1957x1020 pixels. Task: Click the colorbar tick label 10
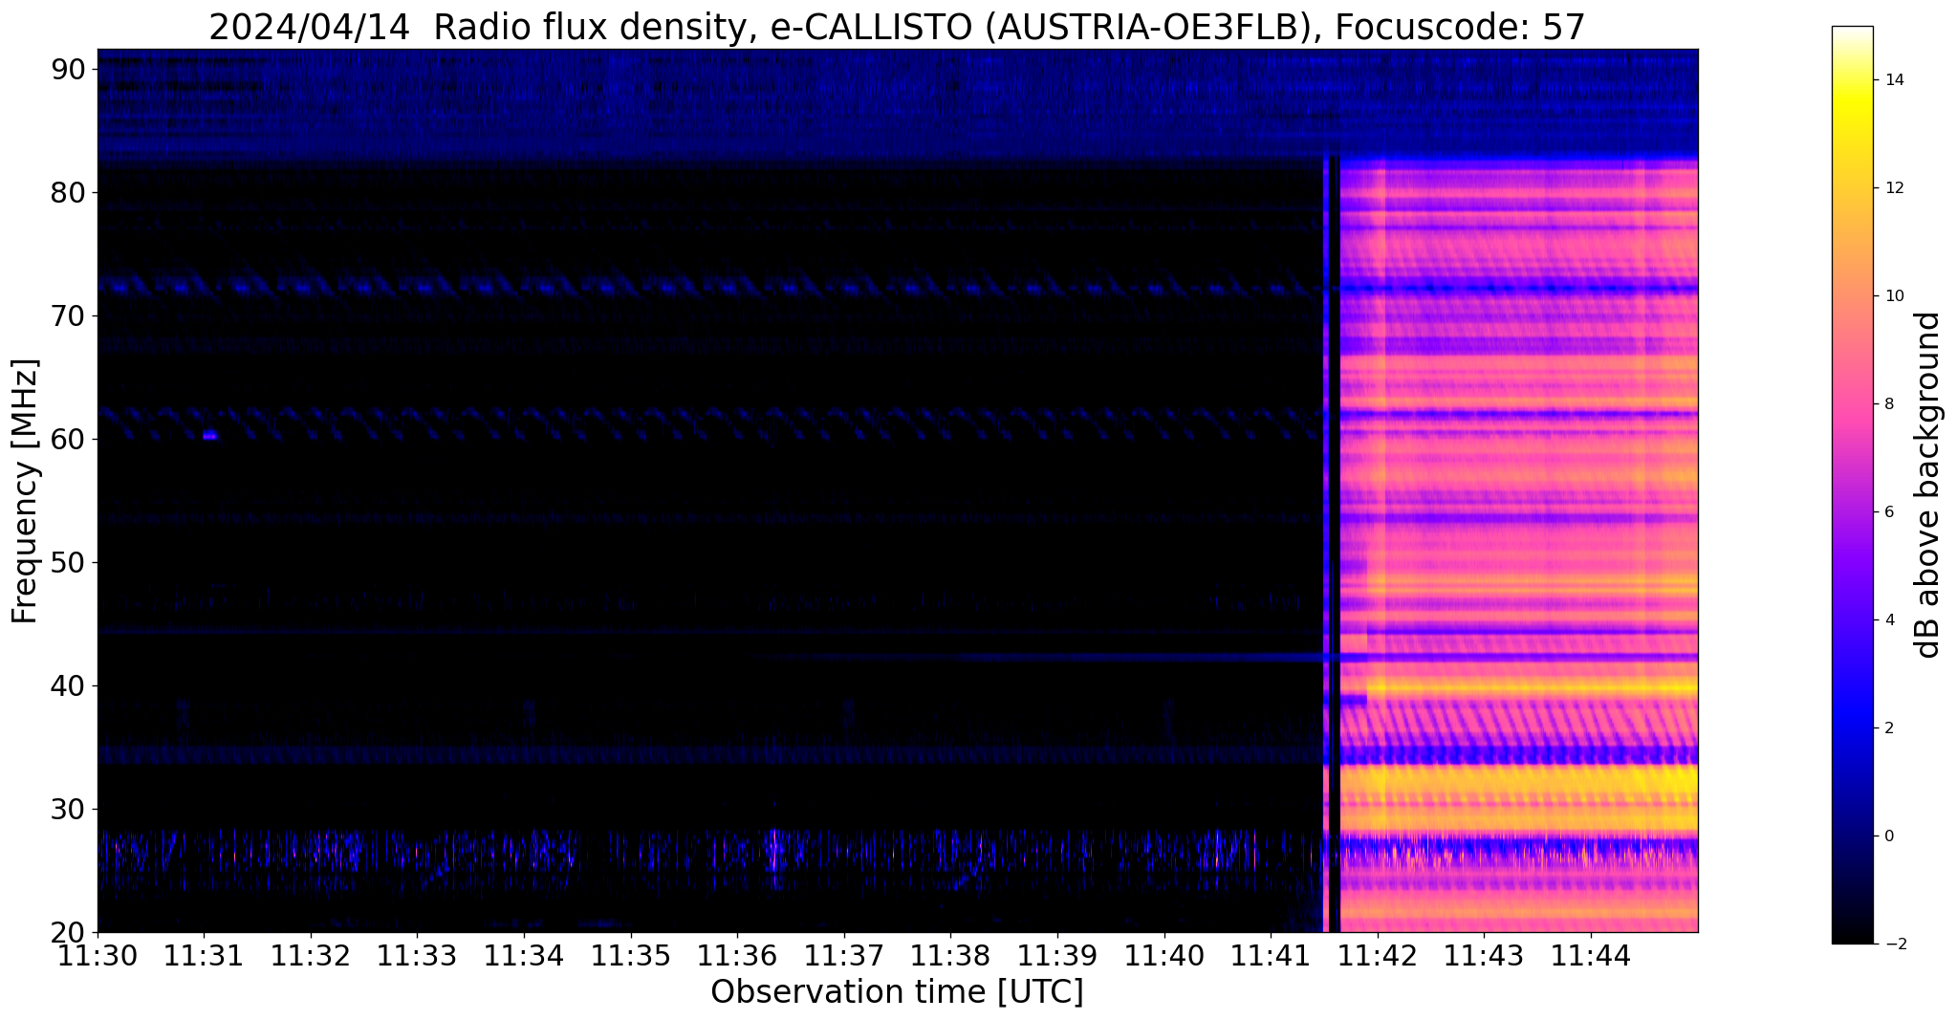(1893, 296)
